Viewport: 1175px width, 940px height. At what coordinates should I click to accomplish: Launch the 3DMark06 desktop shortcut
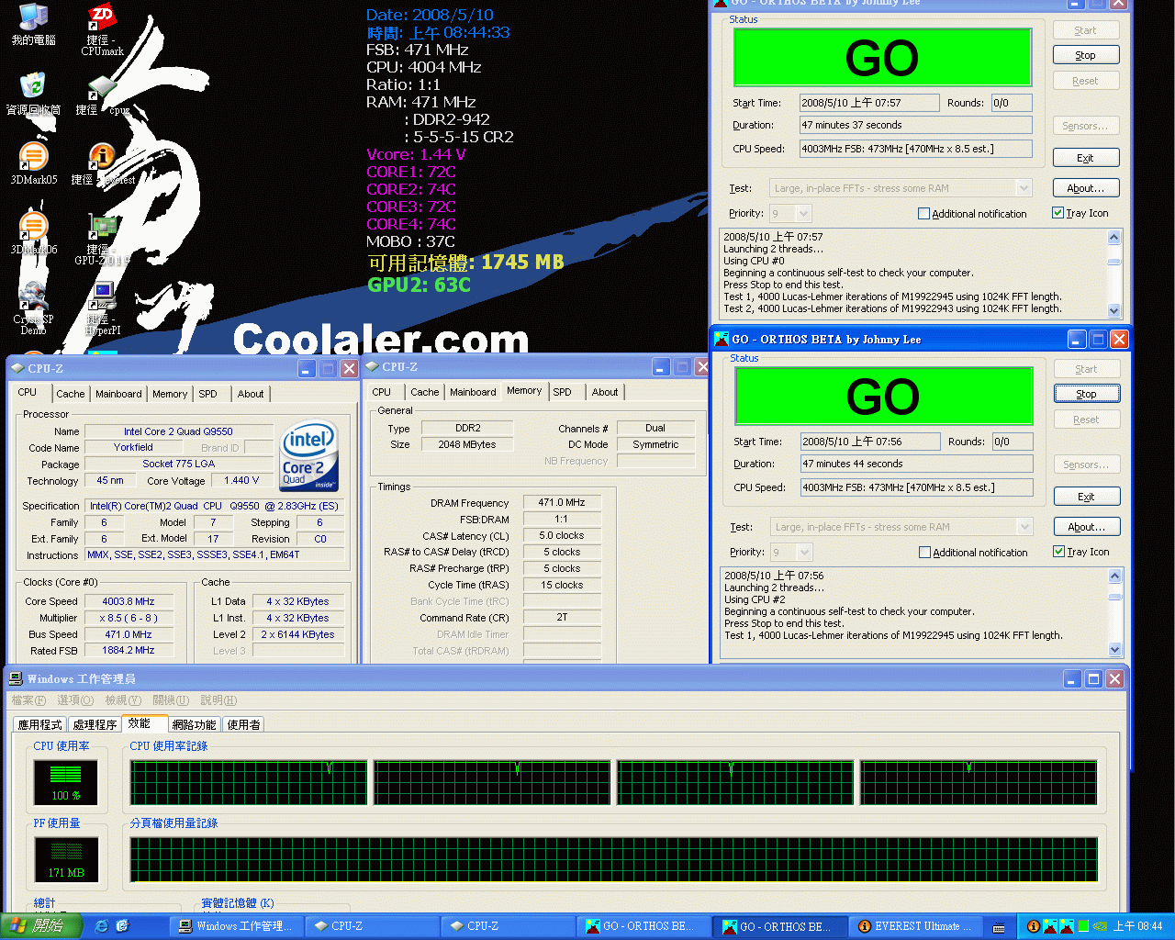(x=33, y=233)
